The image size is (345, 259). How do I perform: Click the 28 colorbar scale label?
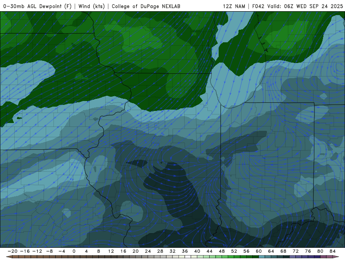[x=160, y=251]
